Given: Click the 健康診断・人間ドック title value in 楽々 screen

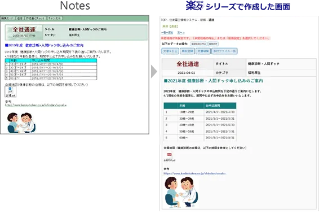Looking at the screenshot, I should pos(263,64).
